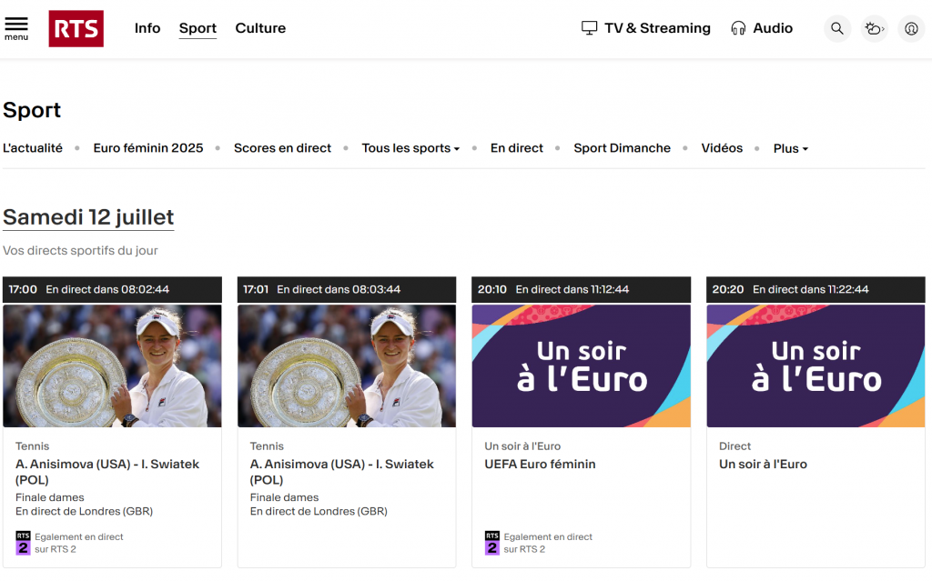Open the 17:00 Tennis thumbnail

click(112, 366)
